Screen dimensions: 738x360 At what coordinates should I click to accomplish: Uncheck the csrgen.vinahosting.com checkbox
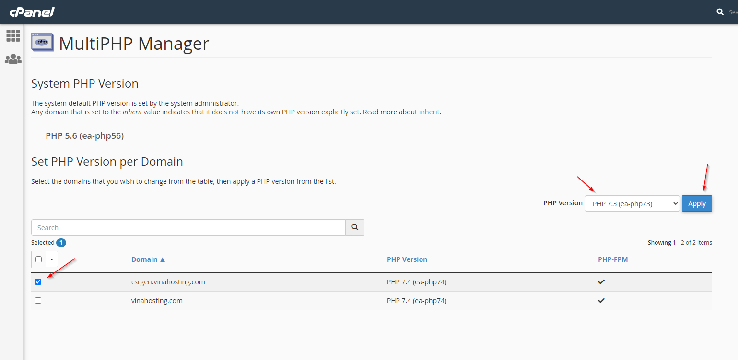click(38, 282)
